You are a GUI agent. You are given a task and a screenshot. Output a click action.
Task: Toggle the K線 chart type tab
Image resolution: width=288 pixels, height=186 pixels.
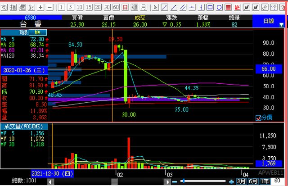[23, 33]
